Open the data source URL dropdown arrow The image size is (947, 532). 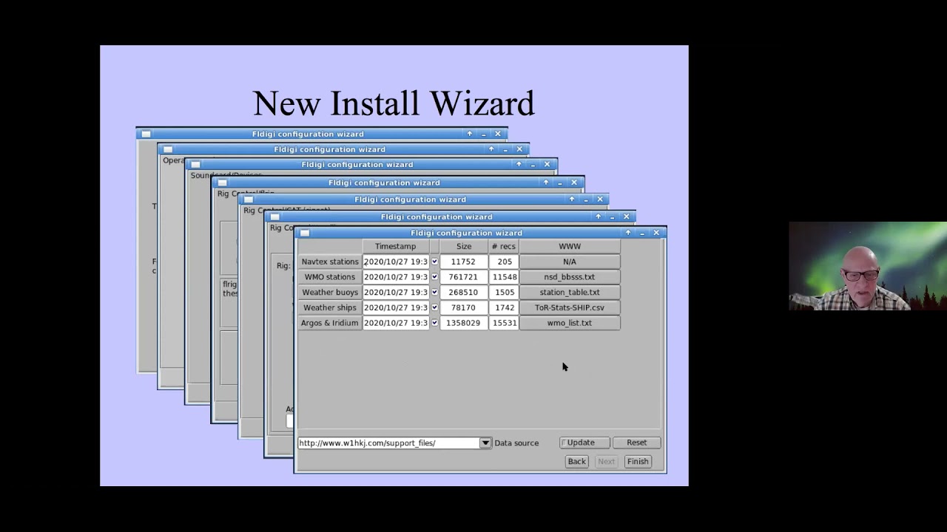(485, 443)
